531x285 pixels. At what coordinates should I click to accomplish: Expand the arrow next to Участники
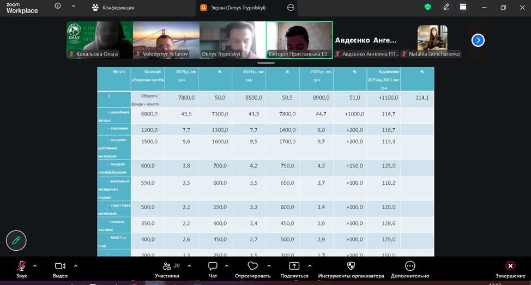point(189,266)
